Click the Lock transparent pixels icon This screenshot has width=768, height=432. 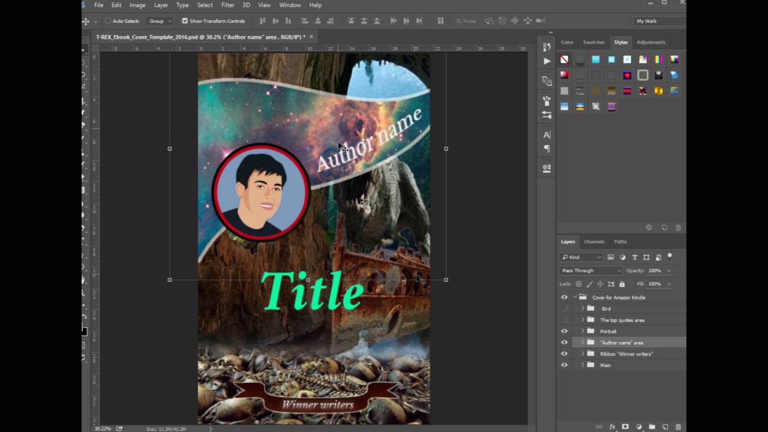(x=578, y=284)
